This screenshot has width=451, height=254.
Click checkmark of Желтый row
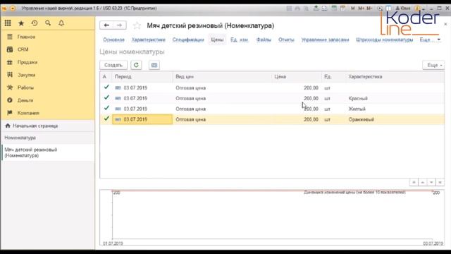(x=106, y=108)
